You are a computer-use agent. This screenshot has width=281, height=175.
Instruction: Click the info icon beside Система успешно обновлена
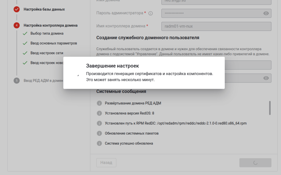[99, 143]
